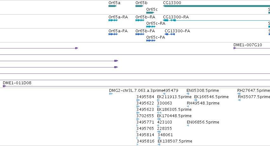Click the Or65b-PA coding sequence
Image resolution: width=270 pixels, height=146 pixels.
coord(140,34)
